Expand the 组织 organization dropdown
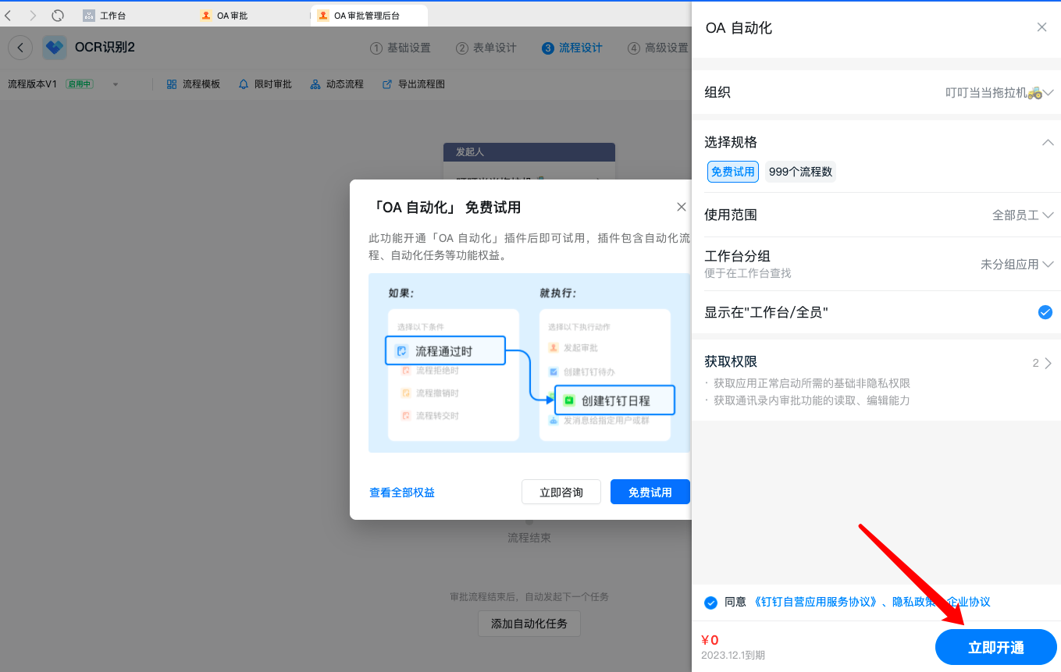 coord(1048,92)
